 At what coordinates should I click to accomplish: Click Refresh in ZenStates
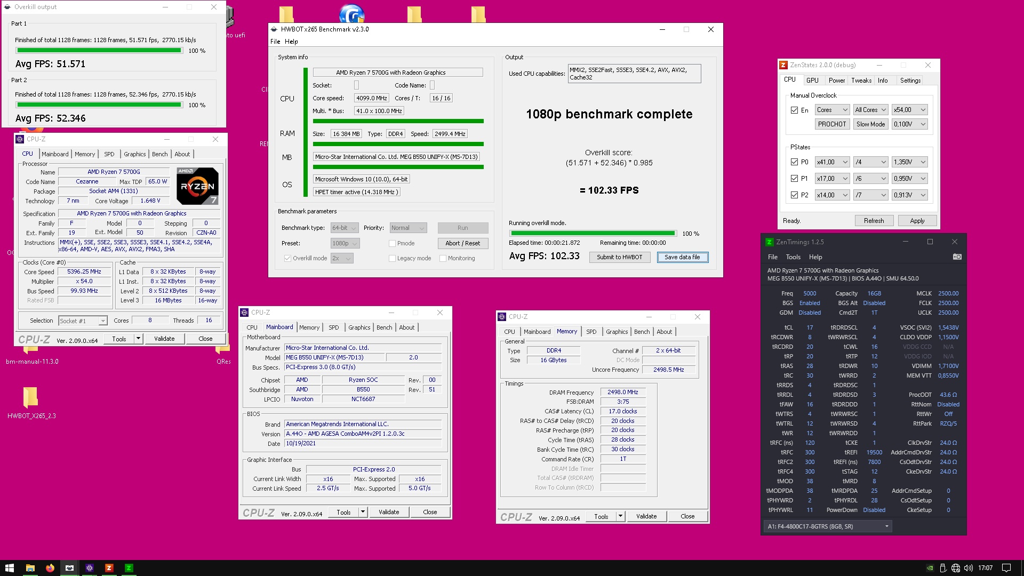tap(874, 221)
